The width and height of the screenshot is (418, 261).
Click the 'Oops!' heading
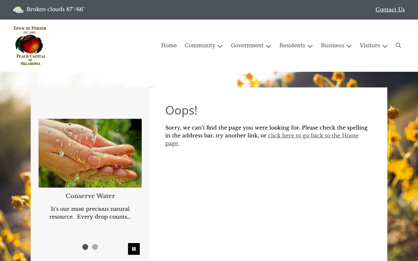tap(181, 110)
